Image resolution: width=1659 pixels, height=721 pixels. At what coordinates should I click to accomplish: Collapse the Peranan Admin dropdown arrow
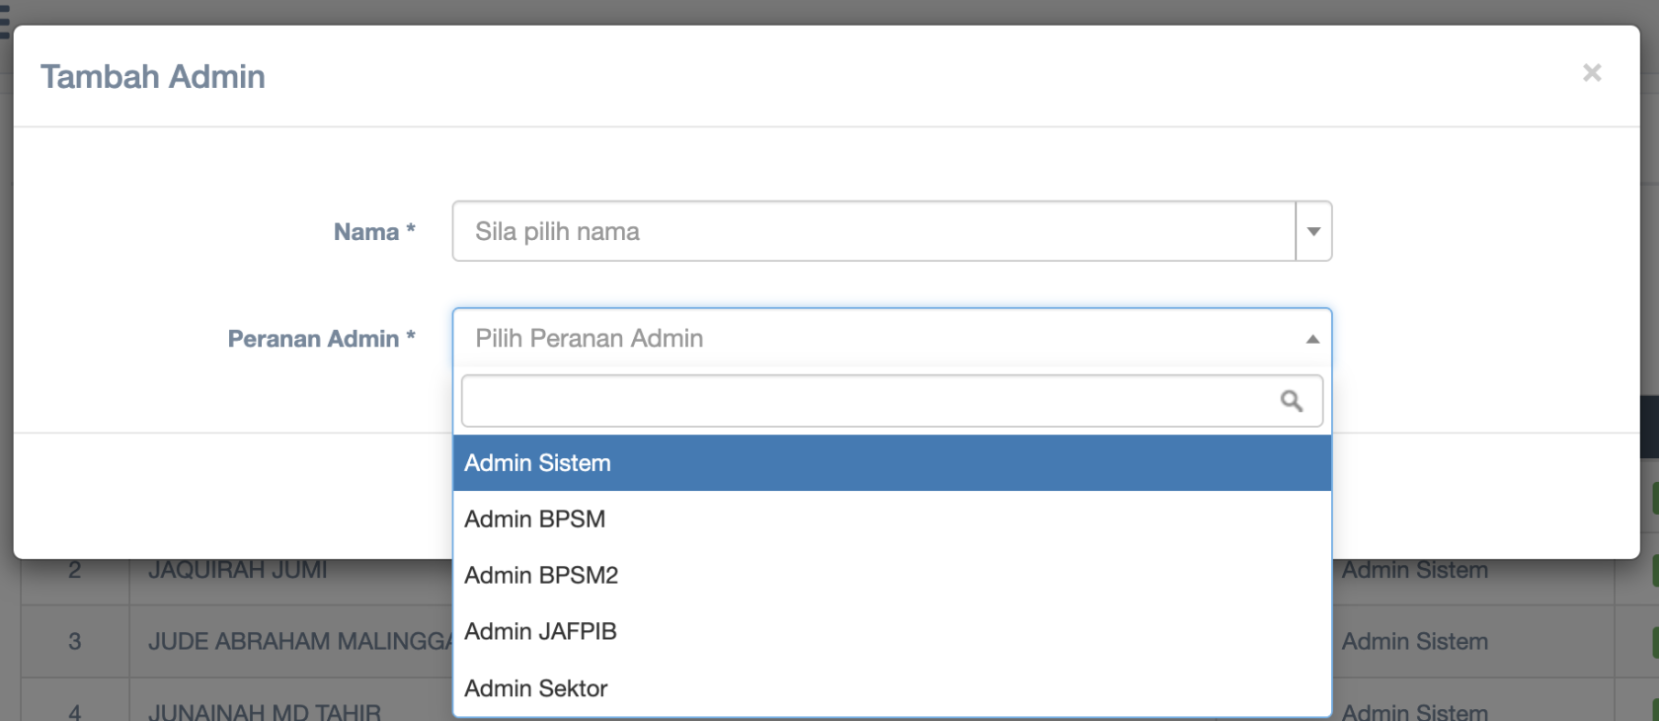click(1312, 339)
